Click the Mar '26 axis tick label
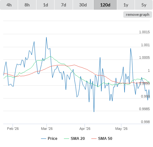153x147 pixels. pos(47,129)
